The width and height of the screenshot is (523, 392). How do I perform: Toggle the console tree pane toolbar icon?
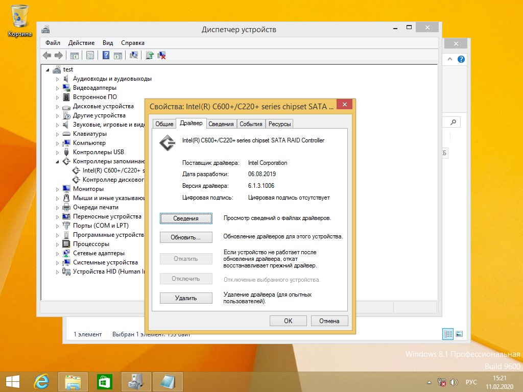(x=75, y=55)
